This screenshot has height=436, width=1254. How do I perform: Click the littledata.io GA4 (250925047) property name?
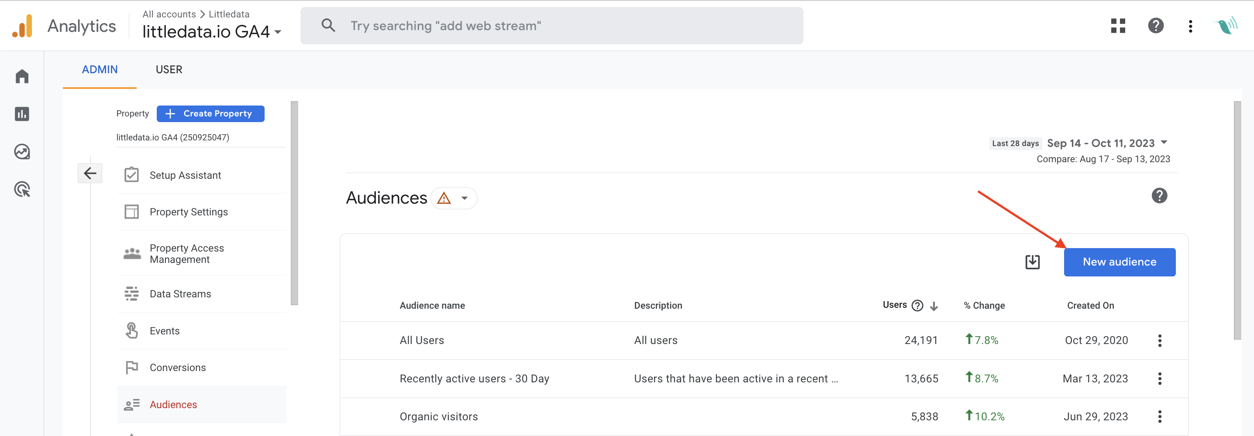[x=172, y=137]
